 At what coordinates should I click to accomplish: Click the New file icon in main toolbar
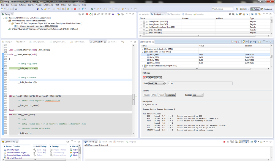click(2, 9)
